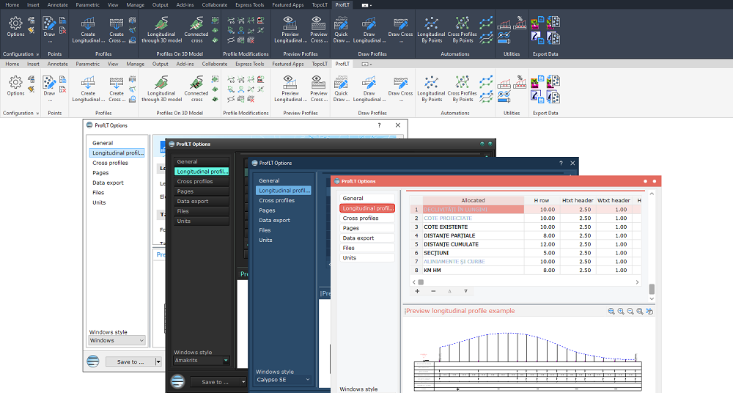Click the Htxt header column header
This screenshot has width=733, height=393.
click(x=578, y=200)
